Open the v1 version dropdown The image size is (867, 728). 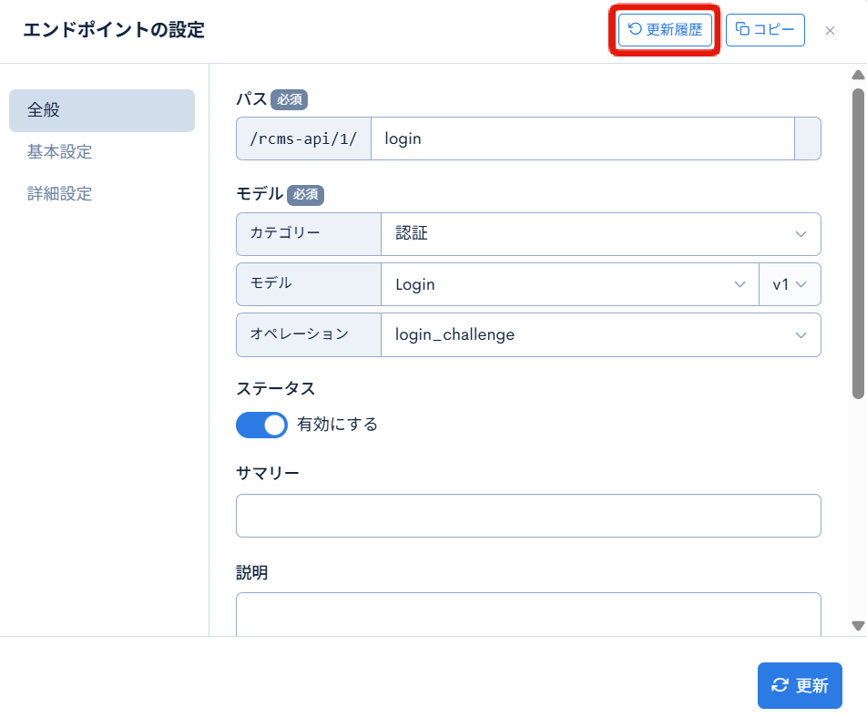pyautogui.click(x=790, y=283)
